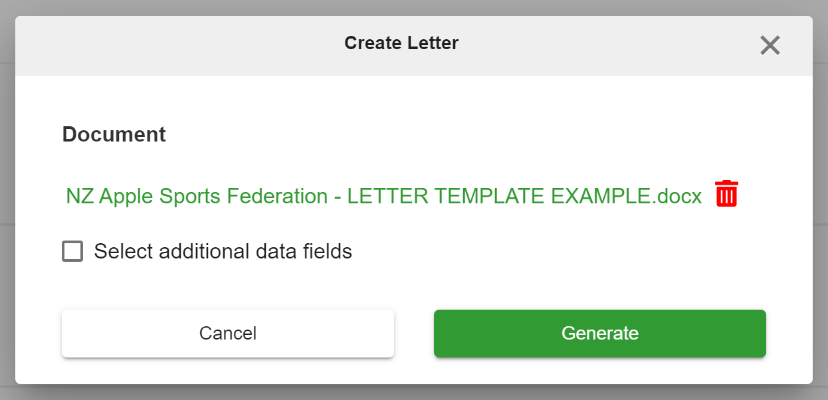The height and width of the screenshot is (400, 828).
Task: Click the red trash can icon
Action: 727,193
